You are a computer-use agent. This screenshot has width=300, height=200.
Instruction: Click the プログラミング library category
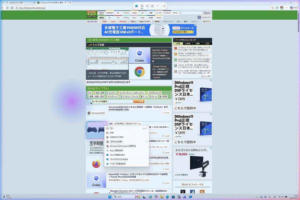pyautogui.click(x=154, y=93)
